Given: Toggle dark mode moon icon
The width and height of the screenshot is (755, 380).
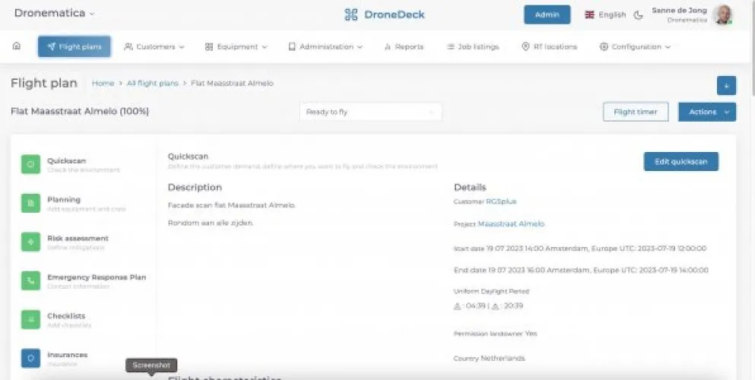Looking at the screenshot, I should click(x=638, y=14).
